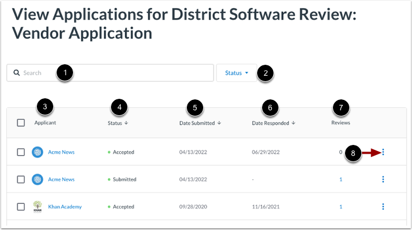Open the Khan Academy application link
The image size is (412, 230).
tap(65, 206)
